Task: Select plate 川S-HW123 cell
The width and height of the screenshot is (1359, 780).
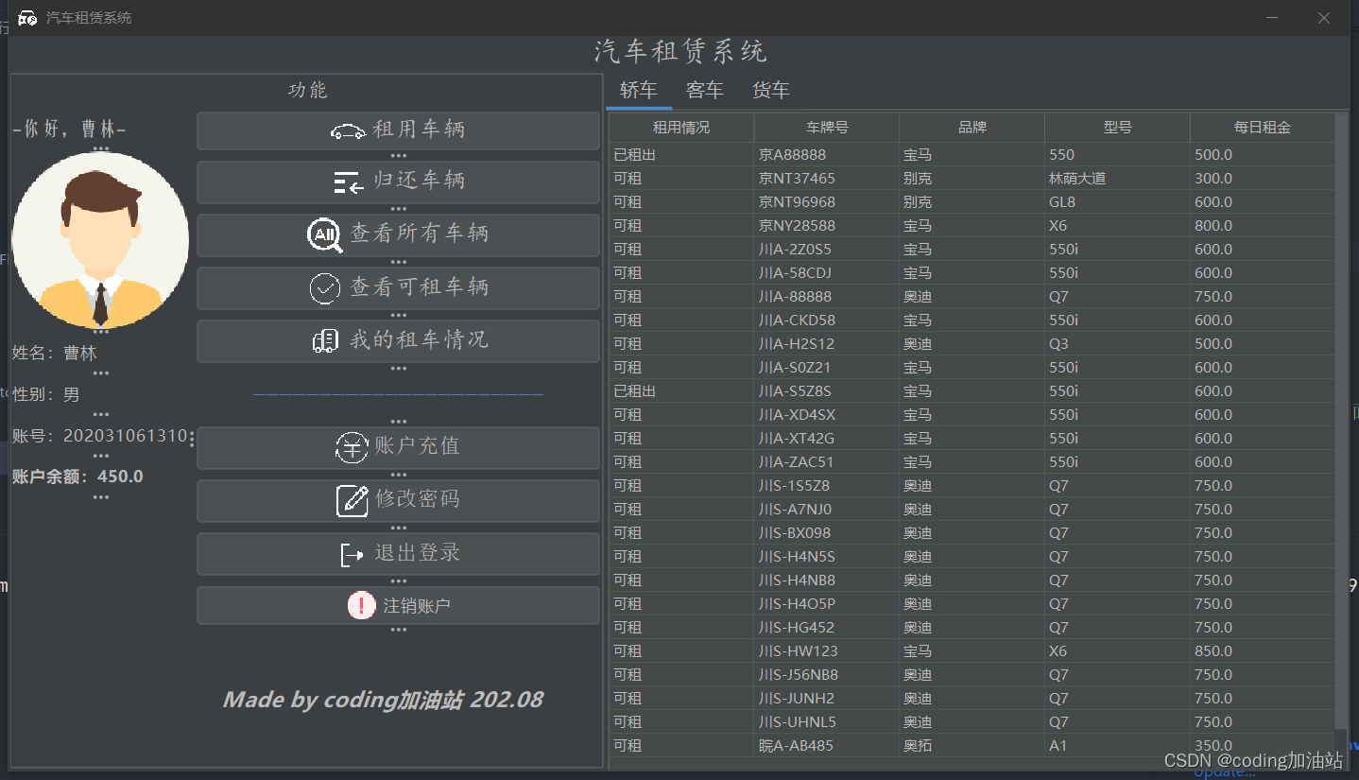Action: (x=827, y=650)
